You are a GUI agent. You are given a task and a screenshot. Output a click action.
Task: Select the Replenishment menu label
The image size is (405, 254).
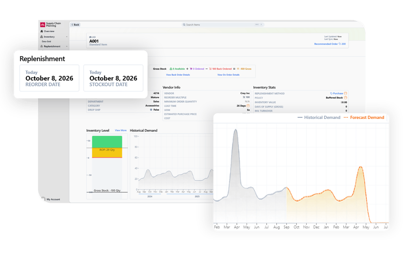coord(52,47)
